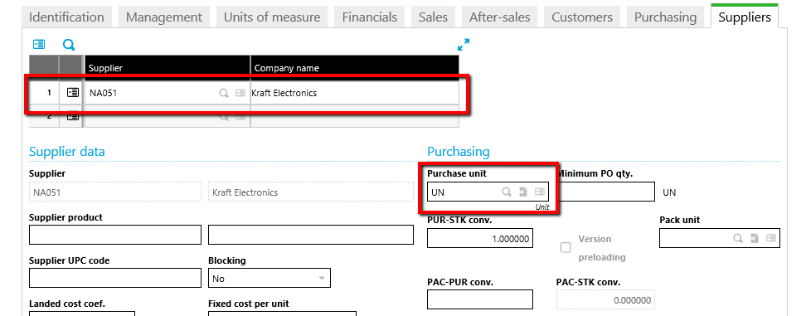This screenshot has height=316, width=806.
Task: Click Pack unit jump-to arrow icon
Action: point(755,238)
